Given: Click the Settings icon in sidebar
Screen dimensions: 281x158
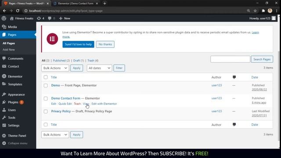Looking at the screenshot, I should [x=4, y=126].
